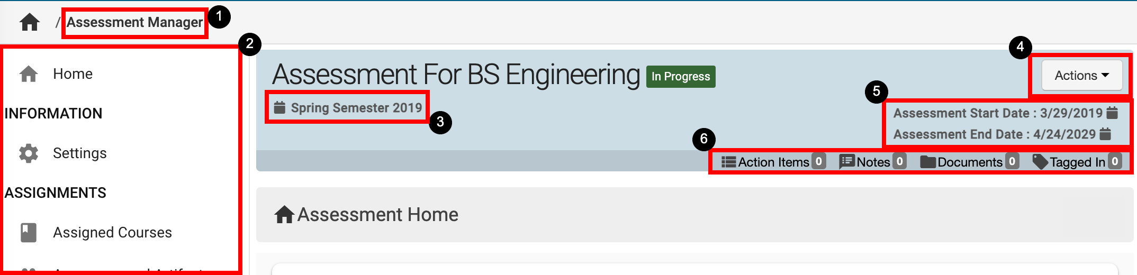Click the In Progress status badge
Viewport: 1137px width, 275px height.
click(x=681, y=77)
